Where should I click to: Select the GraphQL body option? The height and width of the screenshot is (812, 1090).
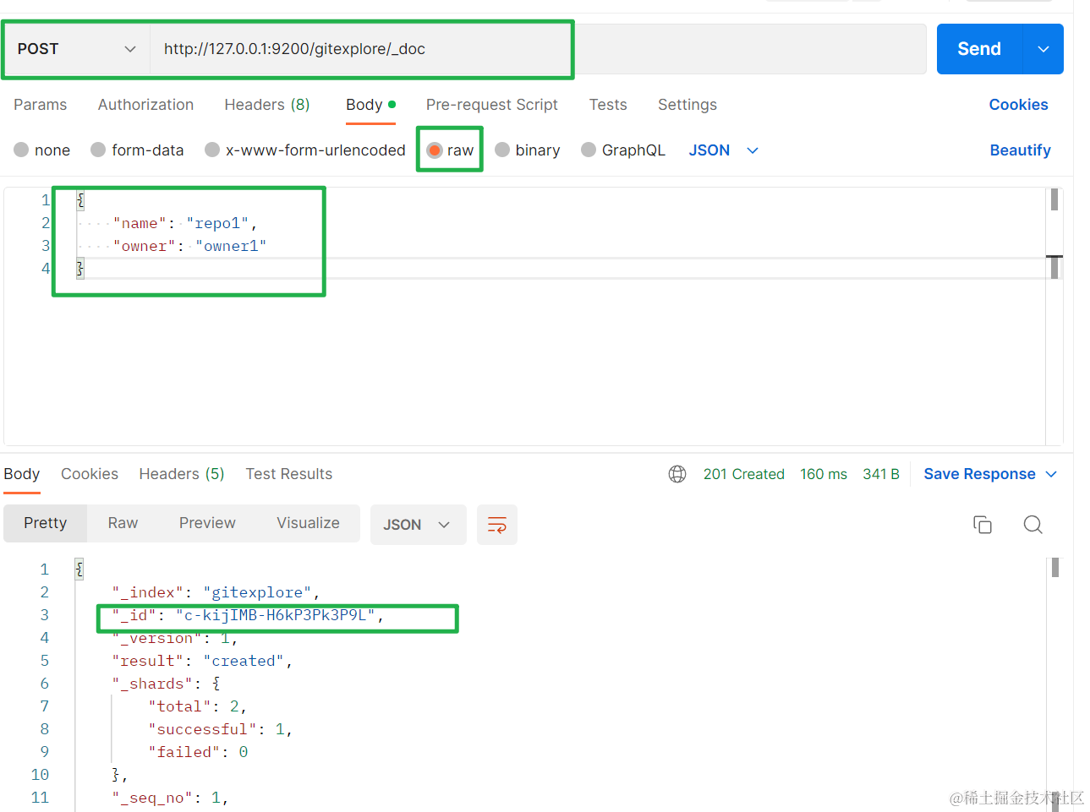(x=589, y=150)
